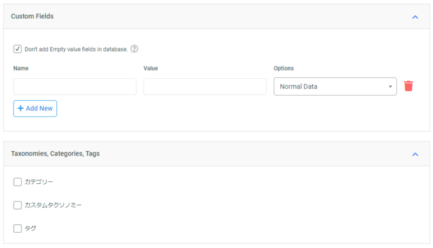
Task: Click the plus icon in Add New
Action: point(21,108)
